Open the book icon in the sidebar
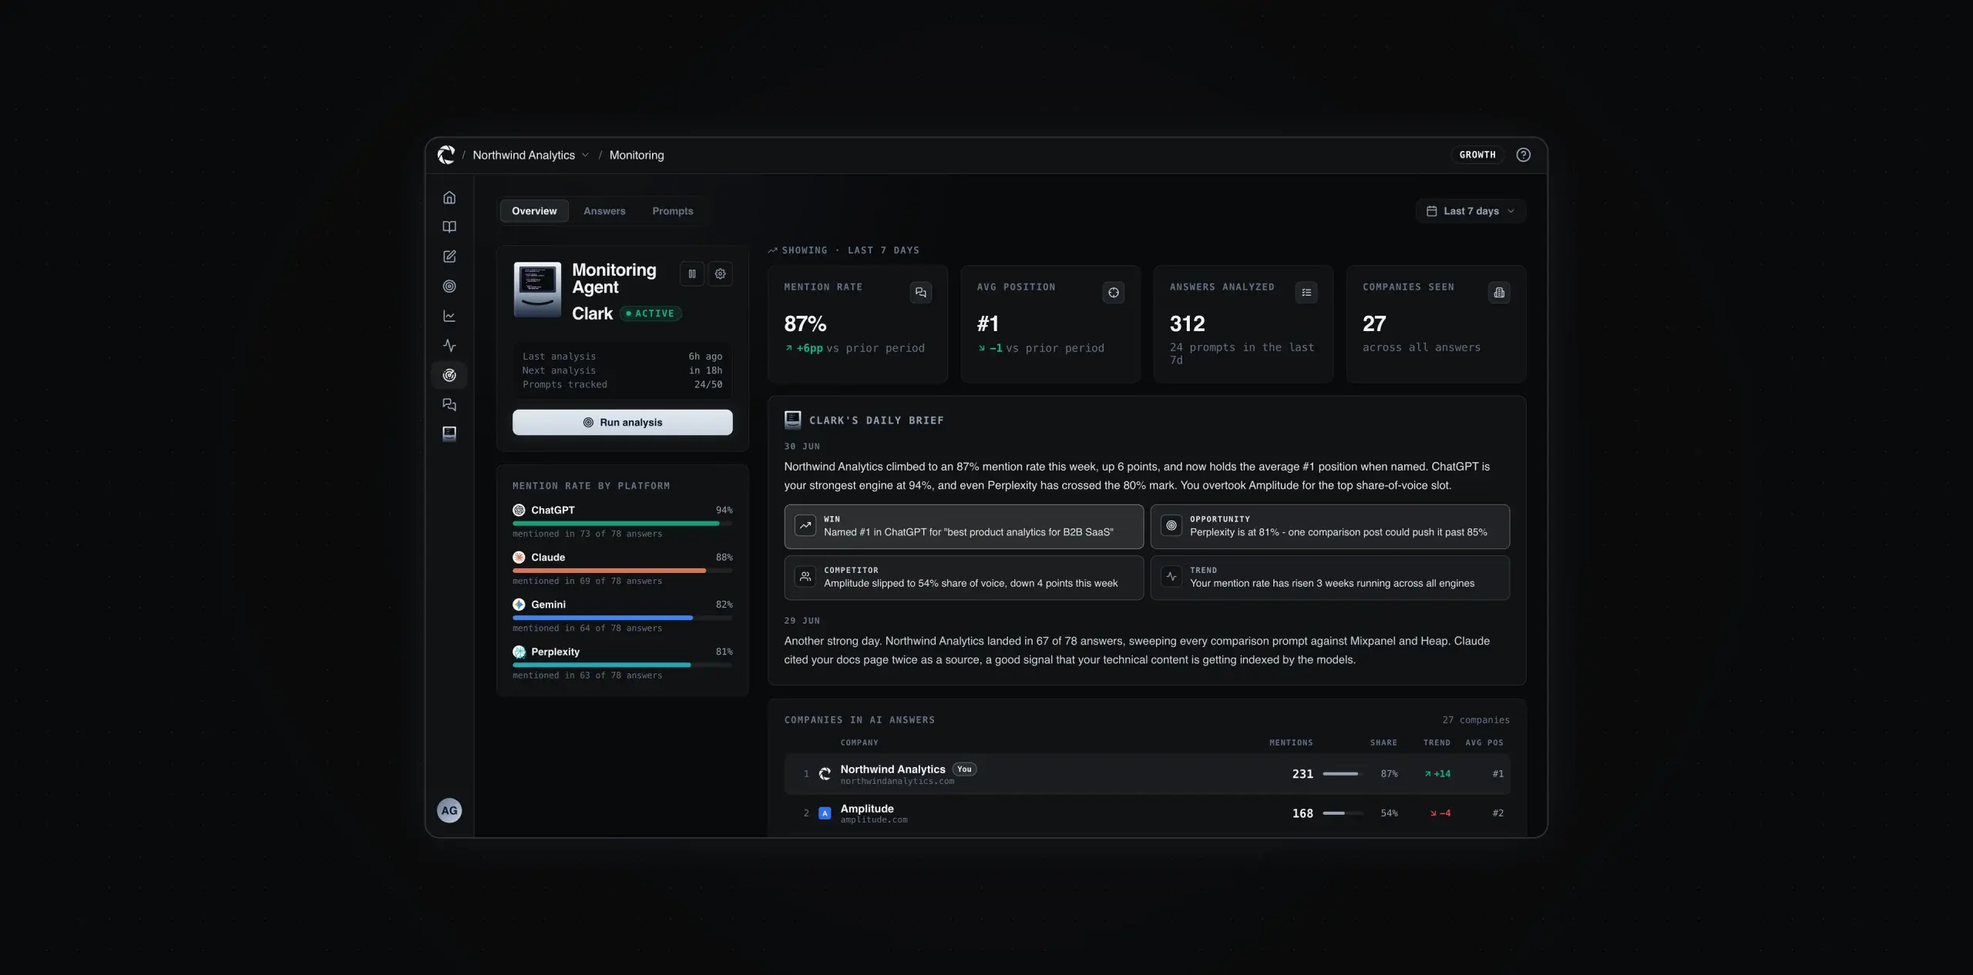This screenshot has width=1973, height=975. point(449,227)
